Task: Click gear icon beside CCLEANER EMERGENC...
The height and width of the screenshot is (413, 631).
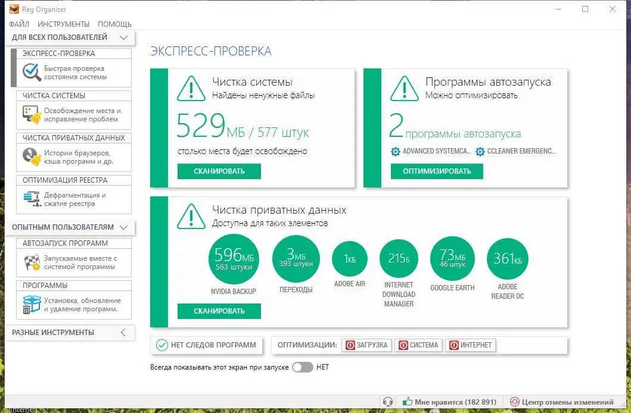Action: point(480,152)
